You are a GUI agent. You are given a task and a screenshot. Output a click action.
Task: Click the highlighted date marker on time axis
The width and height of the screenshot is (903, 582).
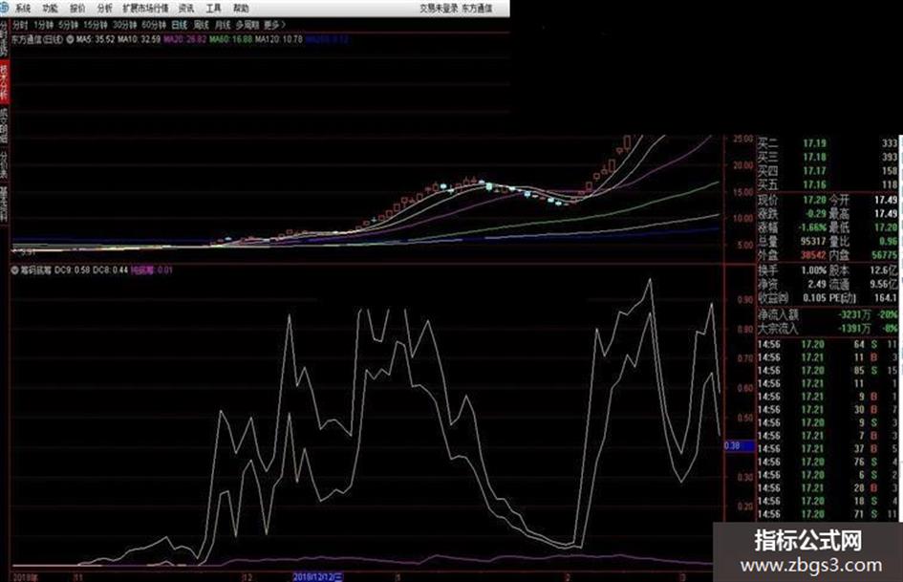point(318,577)
